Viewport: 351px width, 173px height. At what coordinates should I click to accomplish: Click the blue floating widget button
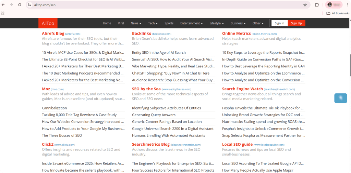pyautogui.click(x=340, y=98)
